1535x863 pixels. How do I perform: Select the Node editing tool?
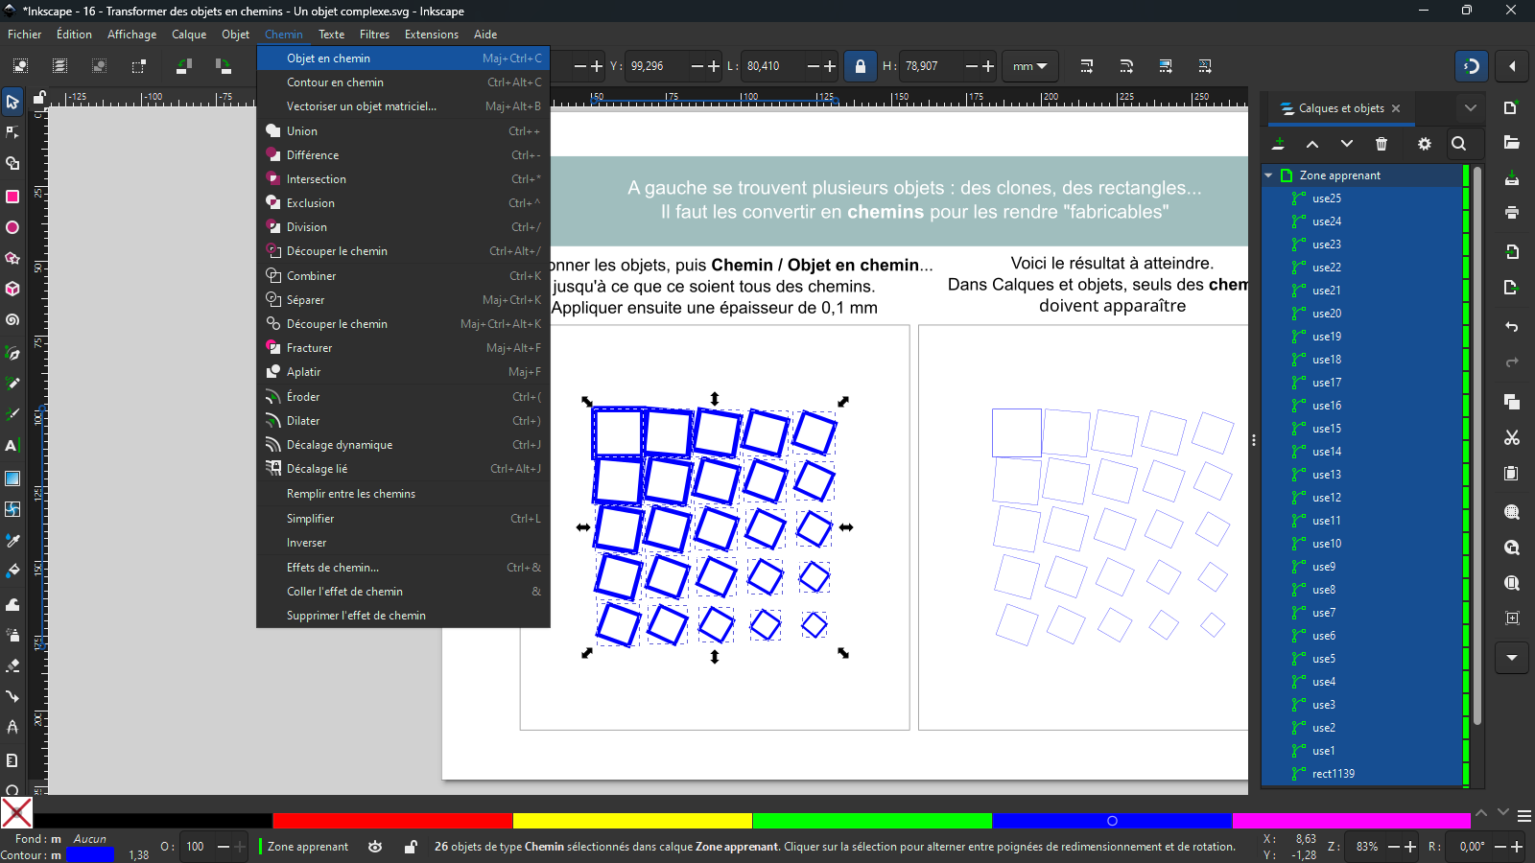tap(12, 132)
